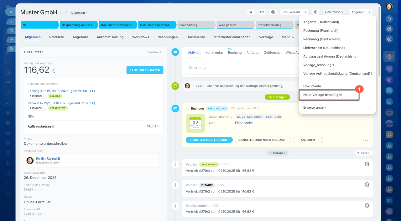This screenshot has height=221, width=401.
Task: Click the notification bell in right sidebar
Action: pyautogui.click(x=389, y=19)
